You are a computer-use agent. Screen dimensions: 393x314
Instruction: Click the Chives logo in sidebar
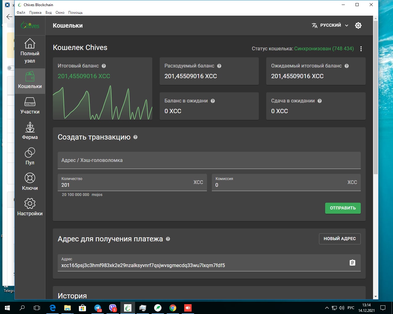pyautogui.click(x=30, y=25)
